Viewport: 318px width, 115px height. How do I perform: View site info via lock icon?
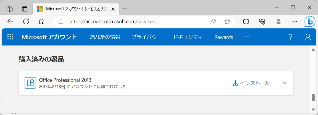tap(61, 21)
